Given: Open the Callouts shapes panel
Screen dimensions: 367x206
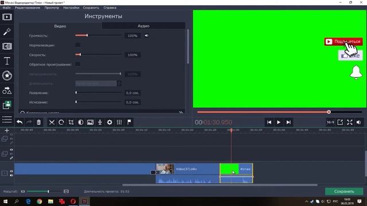Looking at the screenshot, I should [7, 90].
